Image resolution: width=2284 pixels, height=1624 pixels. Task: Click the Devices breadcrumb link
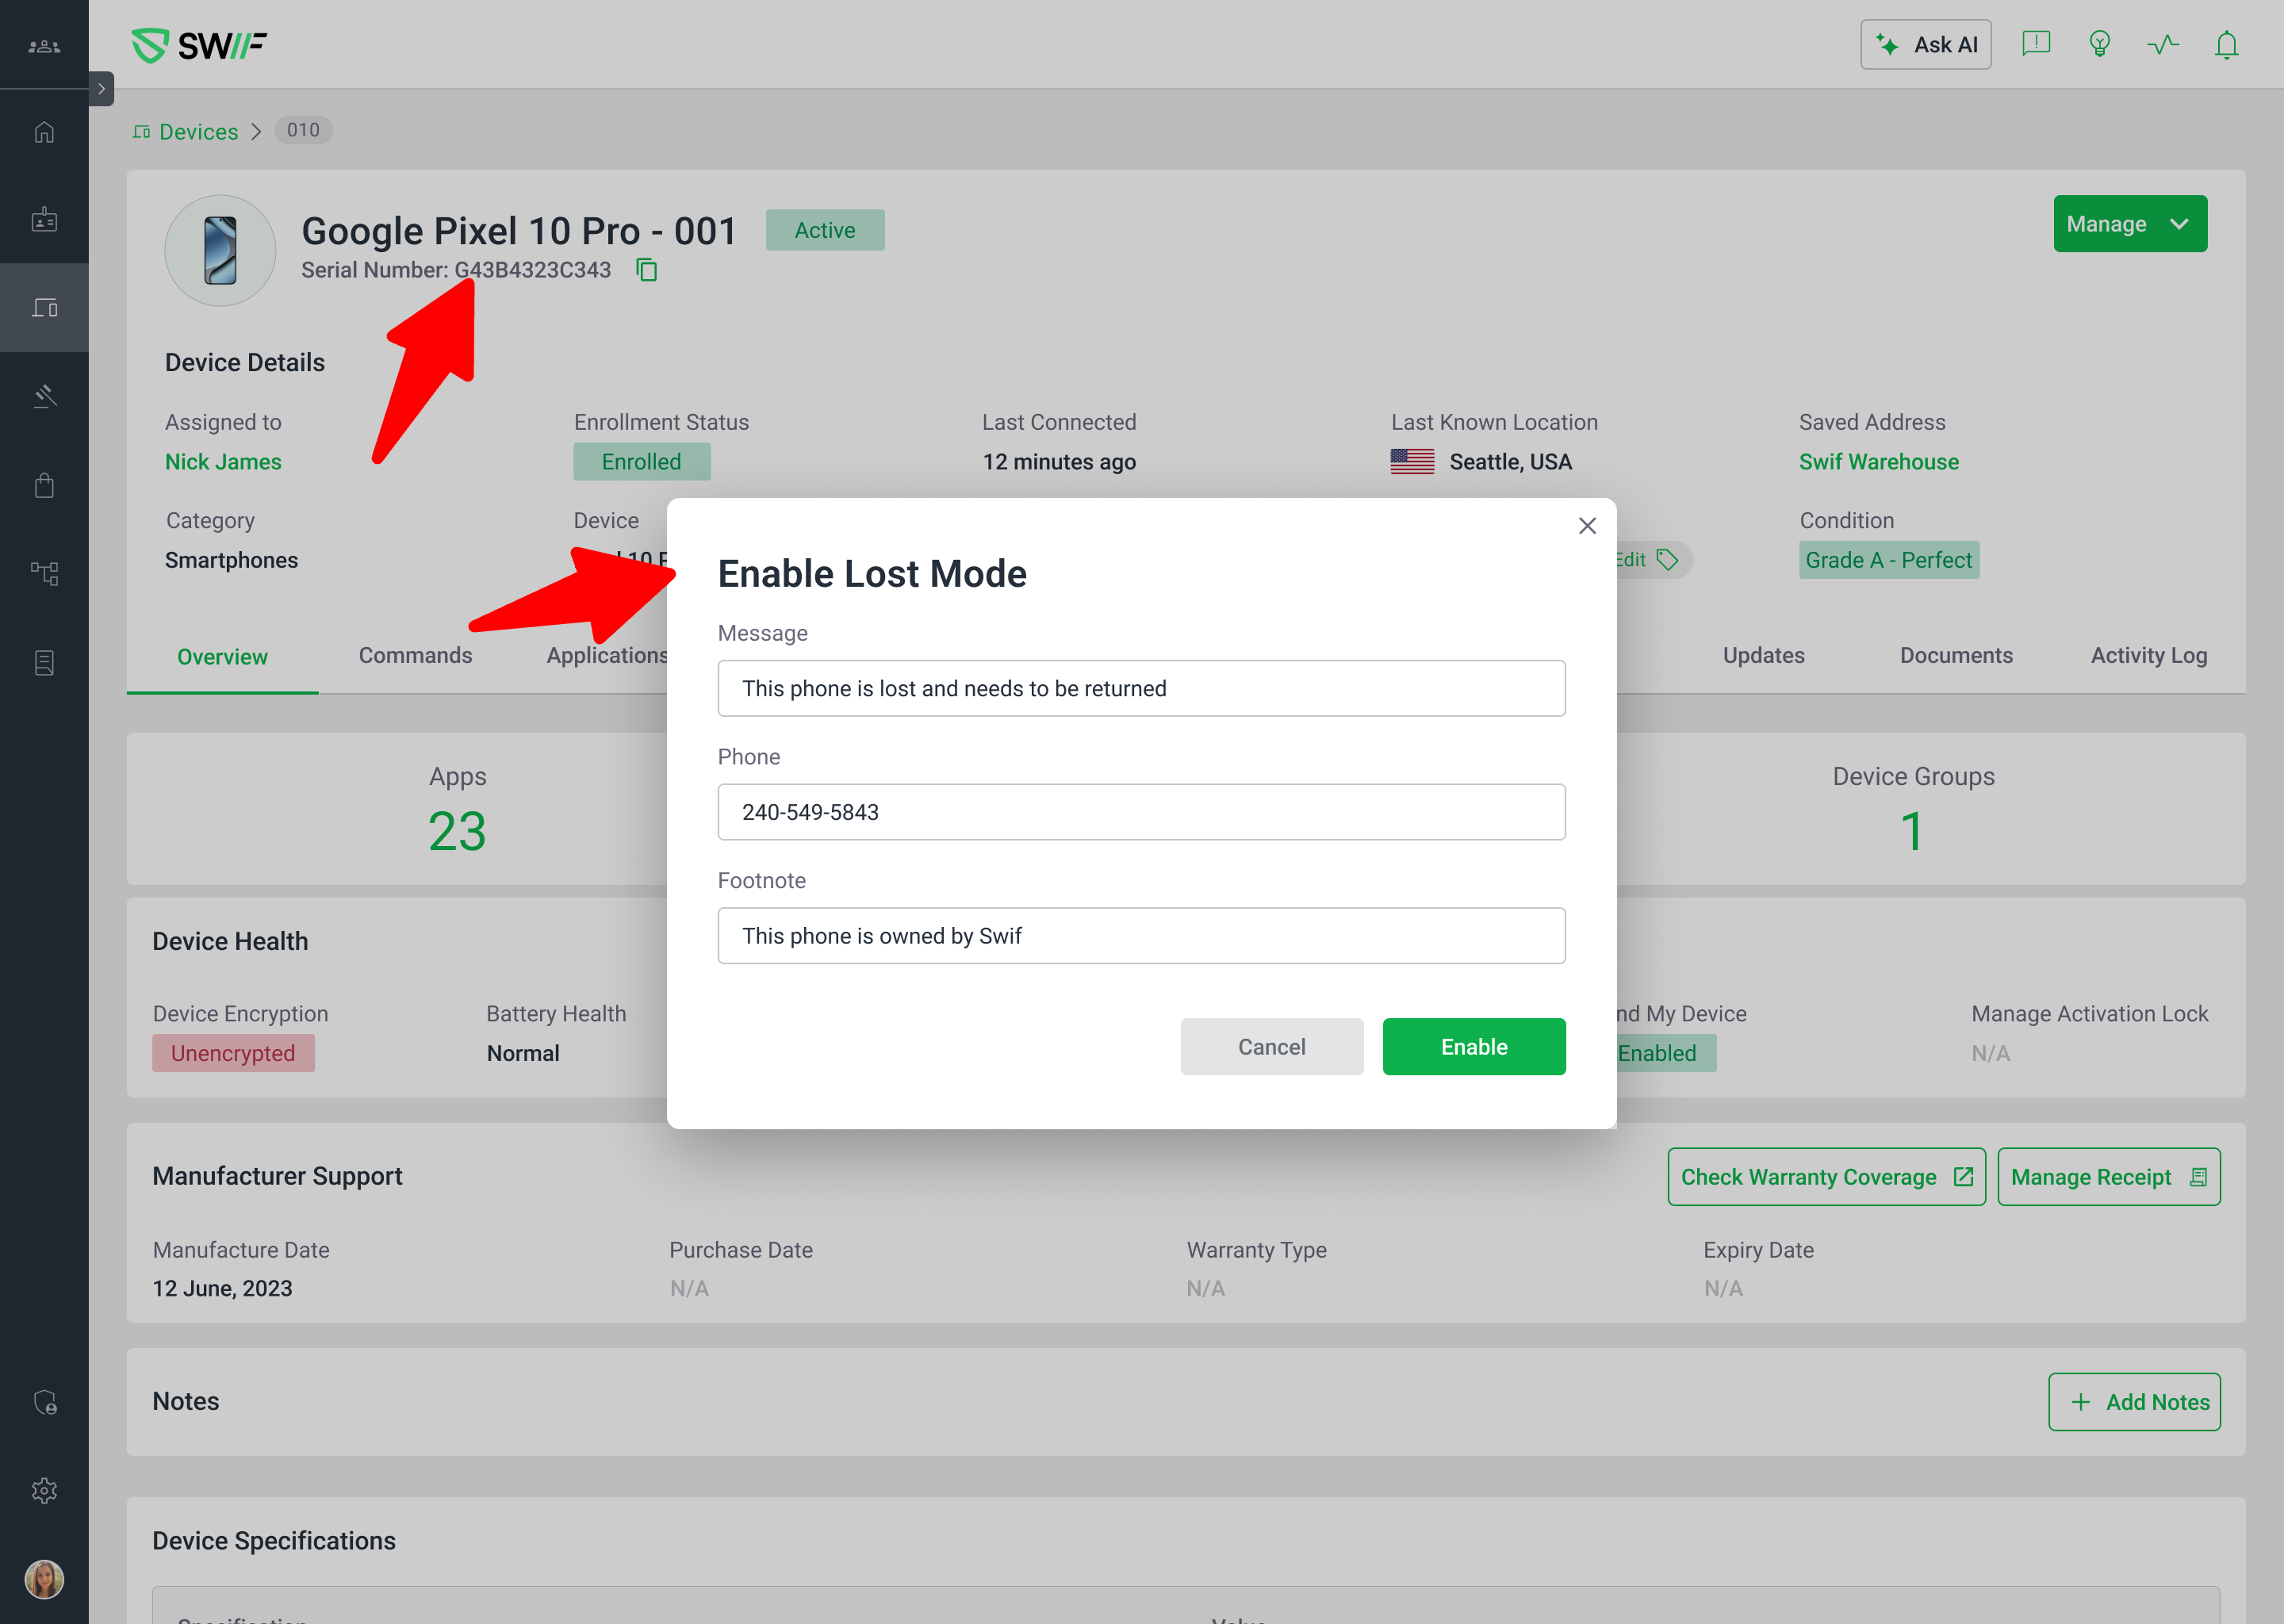click(x=198, y=132)
